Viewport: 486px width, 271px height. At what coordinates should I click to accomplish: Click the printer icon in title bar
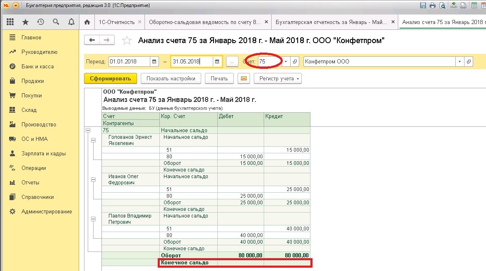(432, 5)
